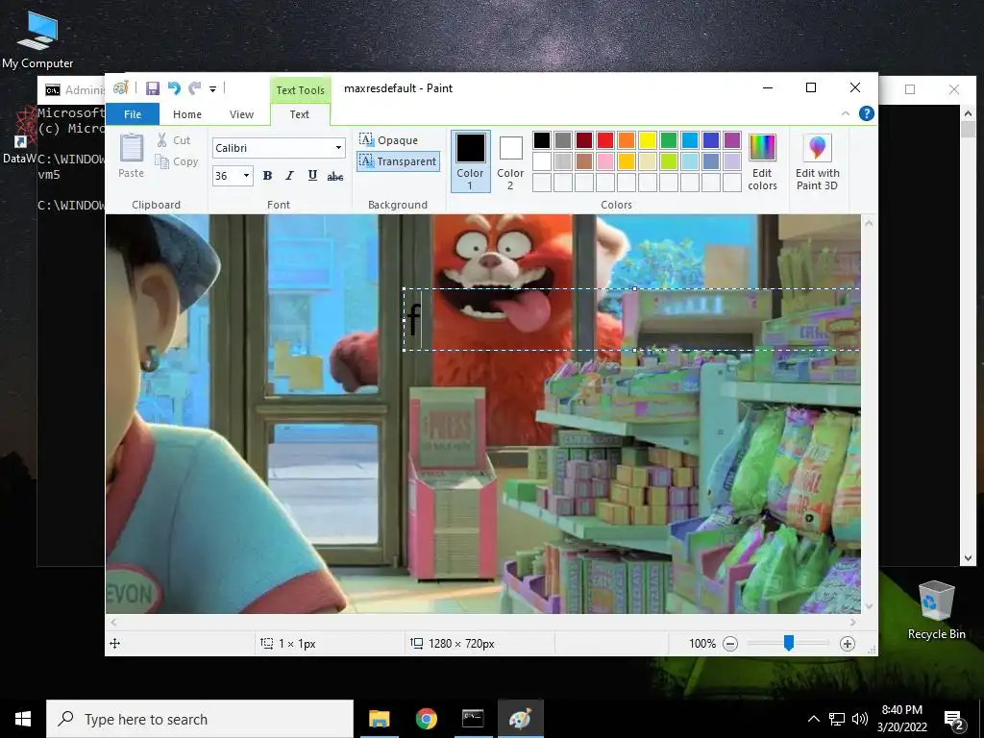Show hidden system tray icons chevron

tap(813, 719)
